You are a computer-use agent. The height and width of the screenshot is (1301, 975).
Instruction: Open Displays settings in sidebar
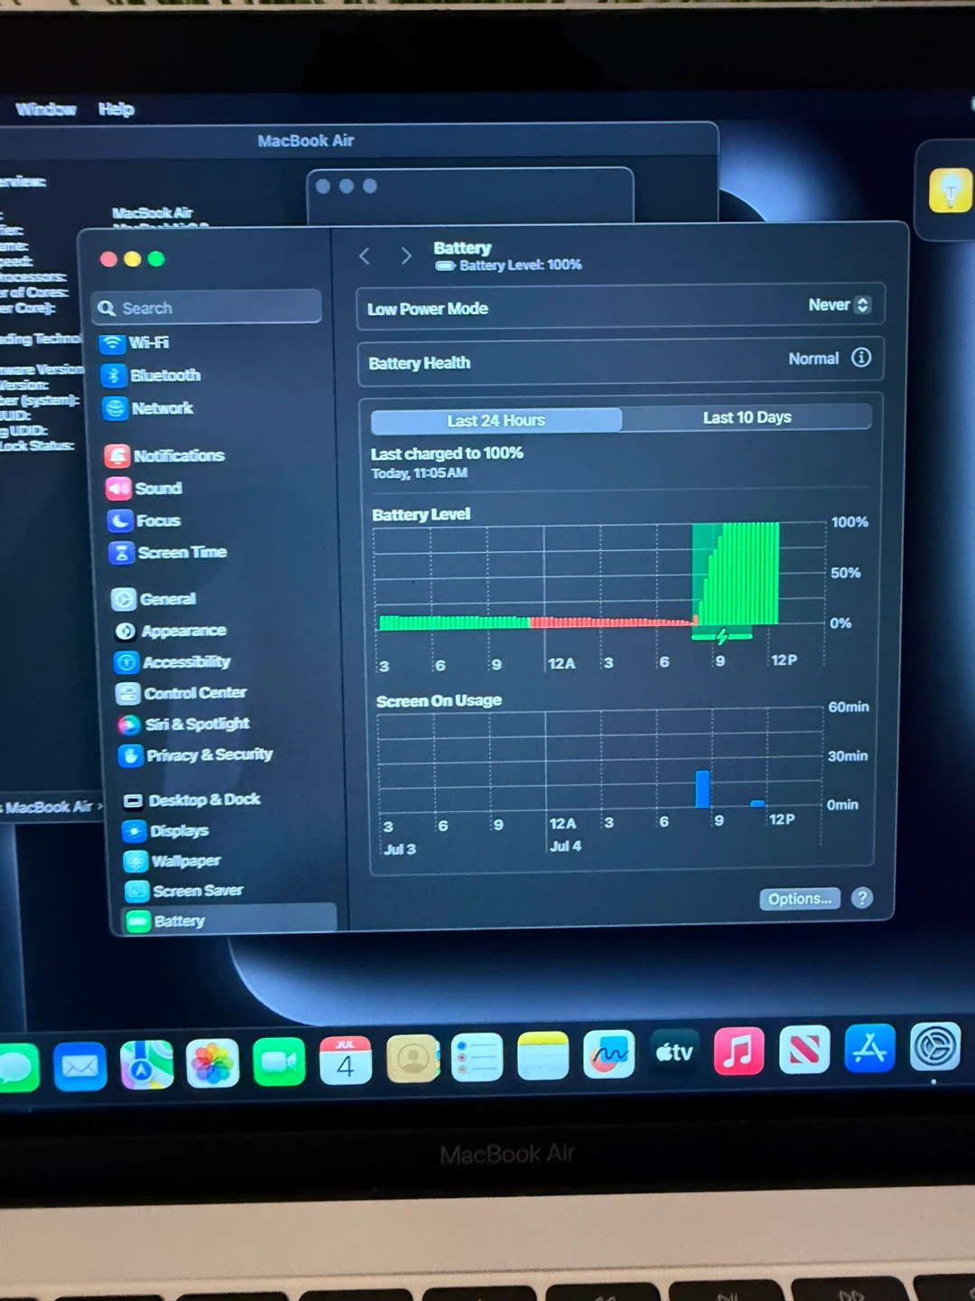point(166,831)
